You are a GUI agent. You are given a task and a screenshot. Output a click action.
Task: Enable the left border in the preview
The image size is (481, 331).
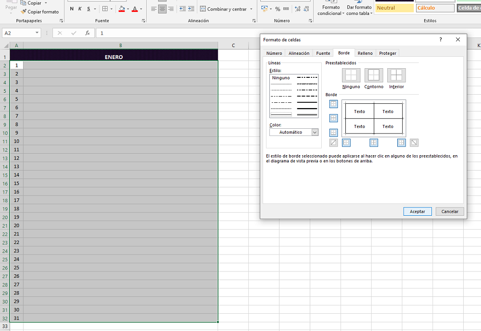coord(346,143)
